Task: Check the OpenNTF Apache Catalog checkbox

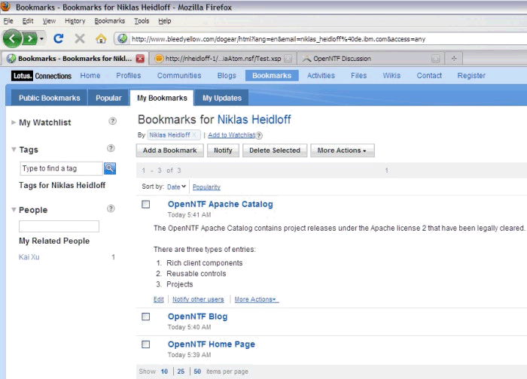Action: point(146,204)
